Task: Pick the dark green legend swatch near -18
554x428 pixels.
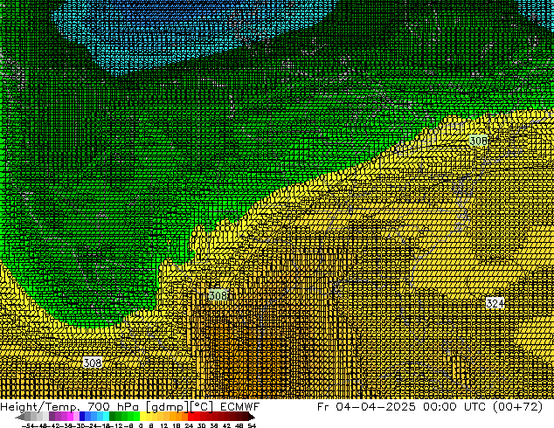Action: point(113,417)
